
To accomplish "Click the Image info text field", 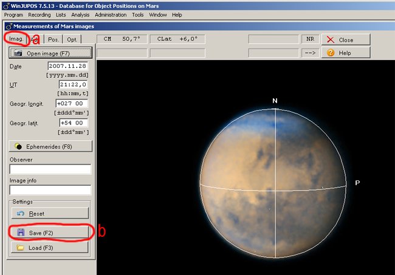I will [50, 190].
